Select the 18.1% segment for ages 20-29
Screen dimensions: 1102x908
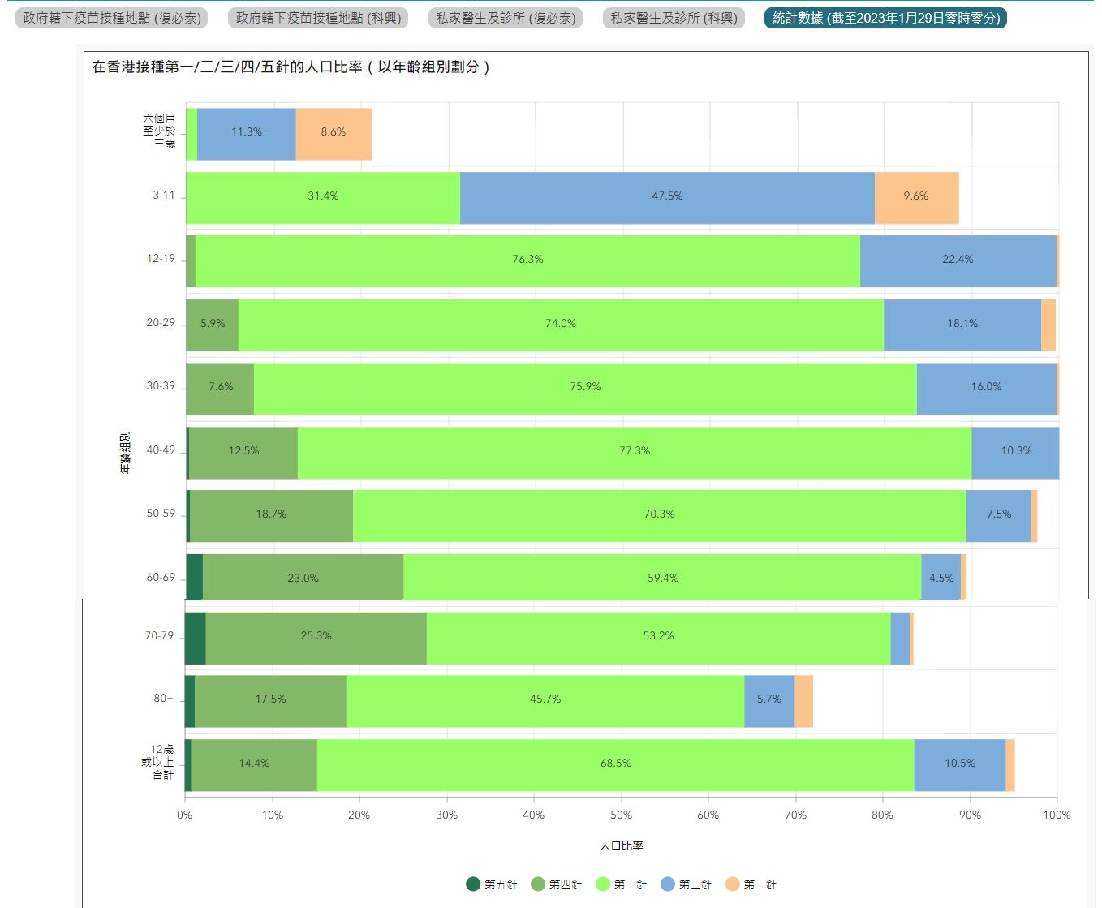coord(962,324)
